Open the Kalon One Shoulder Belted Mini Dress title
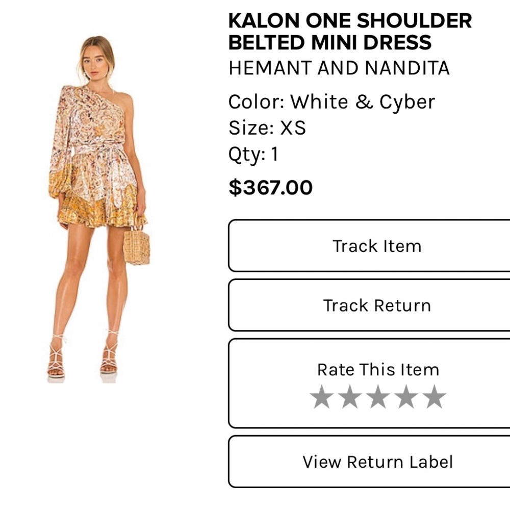510x510 pixels. pos(350,31)
